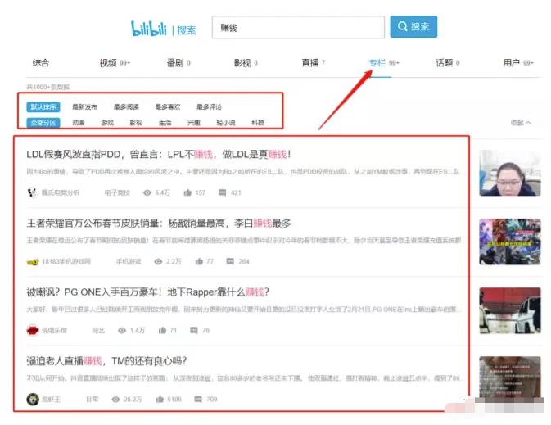
Task: Open author avatar of PG ONE article
Action: pyautogui.click(x=33, y=331)
